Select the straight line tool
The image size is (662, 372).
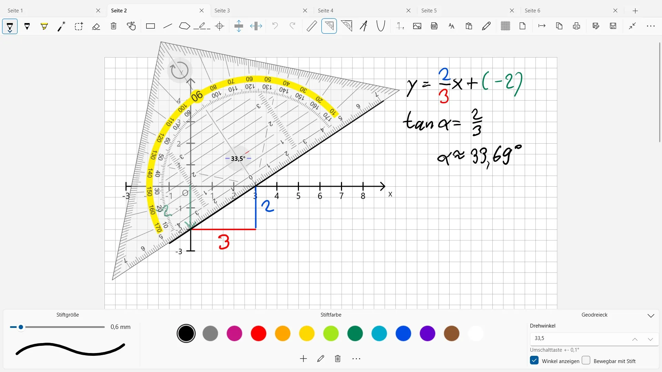coord(168,26)
